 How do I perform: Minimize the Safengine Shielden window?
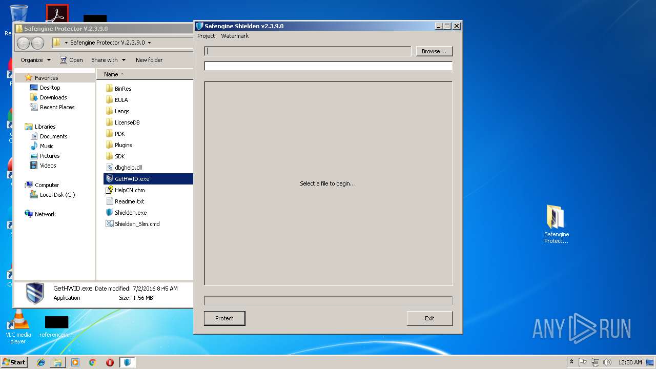[x=439, y=26]
